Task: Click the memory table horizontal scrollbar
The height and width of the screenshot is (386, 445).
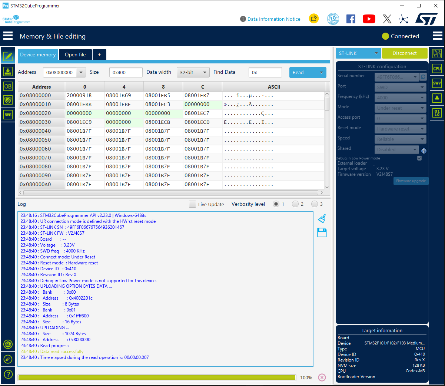Action: (x=171, y=193)
